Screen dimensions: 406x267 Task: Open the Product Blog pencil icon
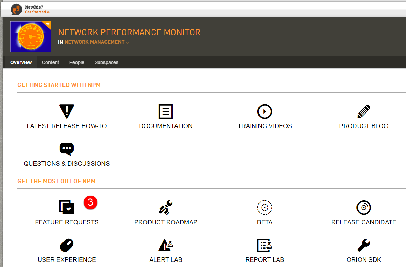click(x=364, y=111)
